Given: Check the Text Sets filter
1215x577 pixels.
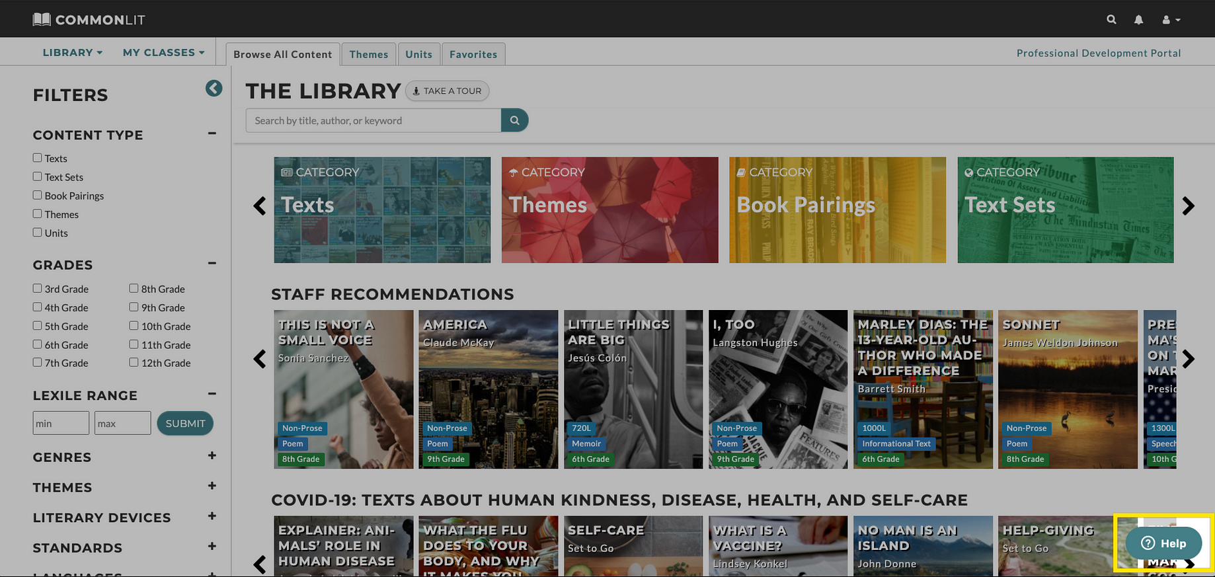Looking at the screenshot, I should click(x=38, y=176).
